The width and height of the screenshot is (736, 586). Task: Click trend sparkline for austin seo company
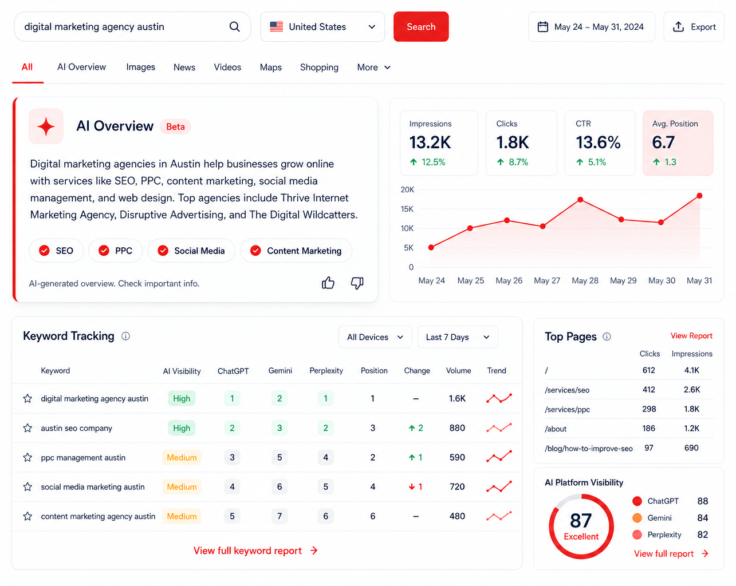click(499, 428)
